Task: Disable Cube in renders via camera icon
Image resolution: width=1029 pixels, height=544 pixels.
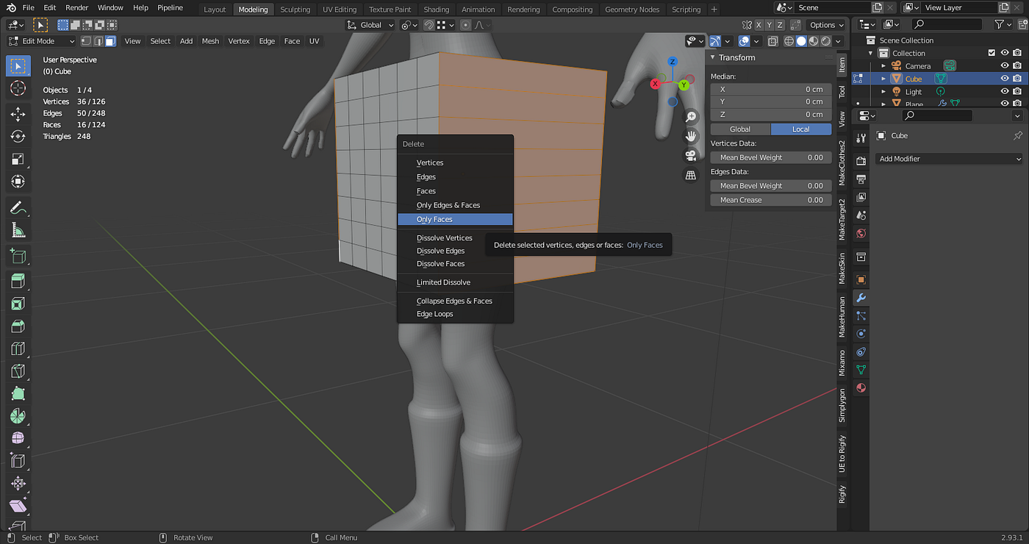Action: 1017,79
